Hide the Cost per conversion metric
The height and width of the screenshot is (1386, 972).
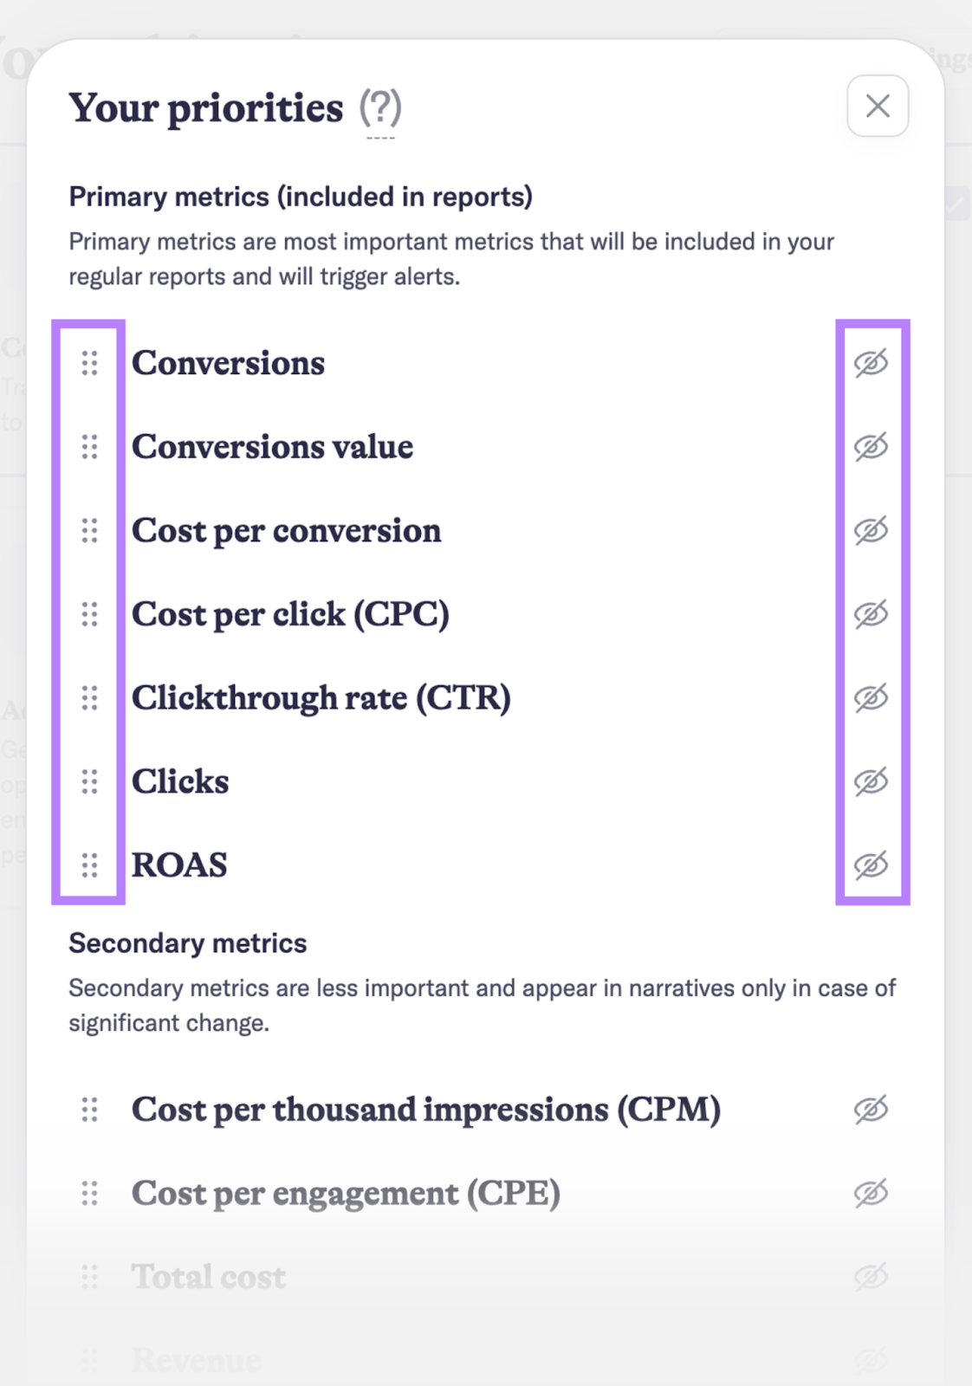click(871, 530)
